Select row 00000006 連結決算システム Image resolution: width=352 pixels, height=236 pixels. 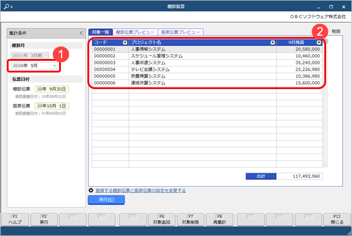[x=207, y=83]
